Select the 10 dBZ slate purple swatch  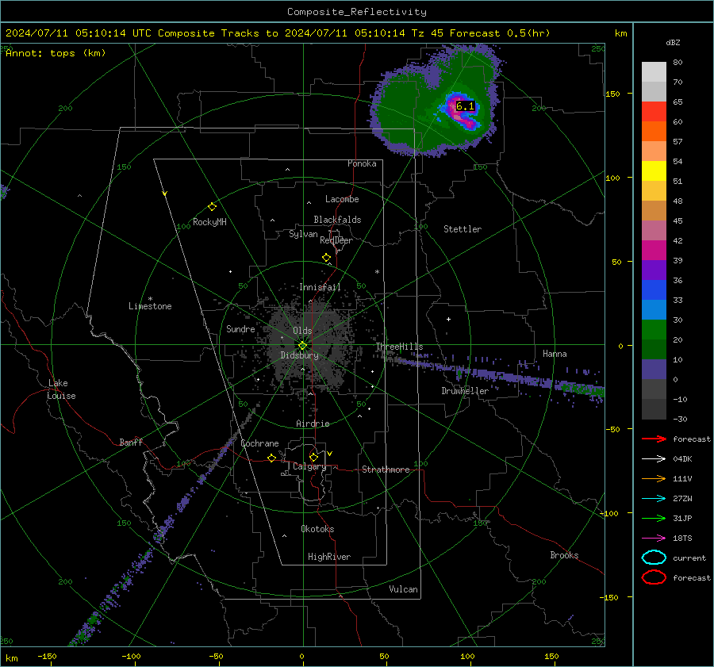(x=654, y=370)
